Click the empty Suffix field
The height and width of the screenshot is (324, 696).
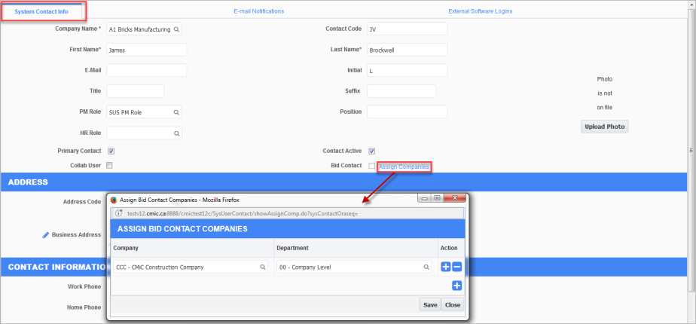[401, 91]
